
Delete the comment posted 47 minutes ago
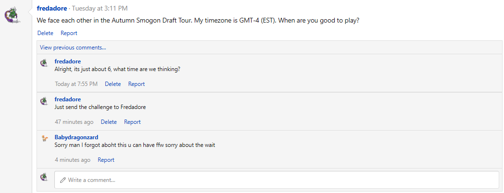click(109, 122)
